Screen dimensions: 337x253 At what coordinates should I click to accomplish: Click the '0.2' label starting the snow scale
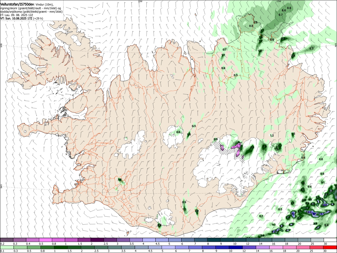pos(2,244)
